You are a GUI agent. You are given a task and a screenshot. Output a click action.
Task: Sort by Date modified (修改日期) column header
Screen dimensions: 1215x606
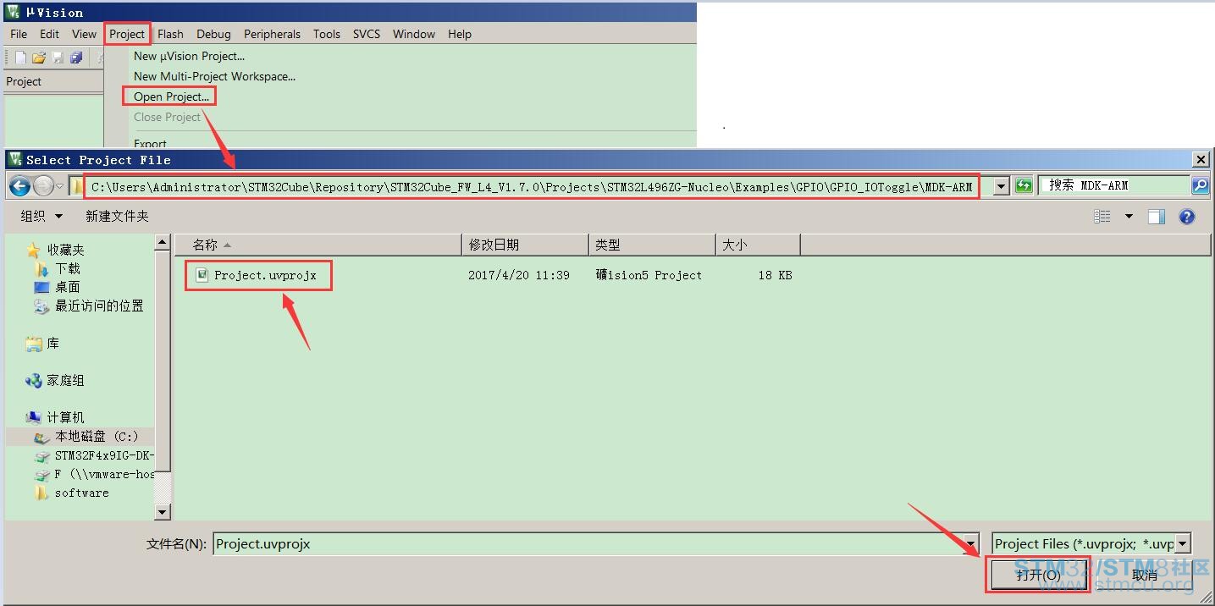(x=525, y=245)
